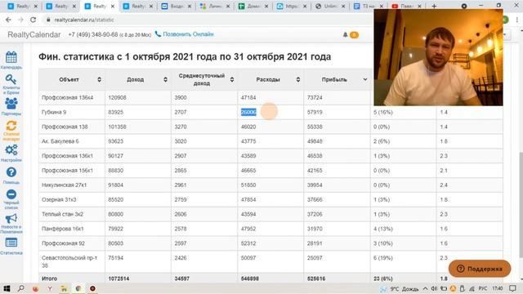Open the Поддержка support button

(x=480, y=269)
